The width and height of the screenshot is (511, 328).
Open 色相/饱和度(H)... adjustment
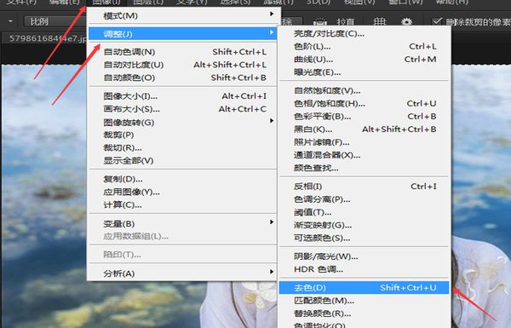point(365,104)
